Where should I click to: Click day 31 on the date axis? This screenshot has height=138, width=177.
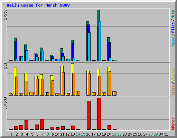166,134
